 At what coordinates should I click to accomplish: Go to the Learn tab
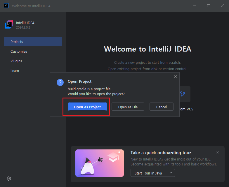[15, 70]
